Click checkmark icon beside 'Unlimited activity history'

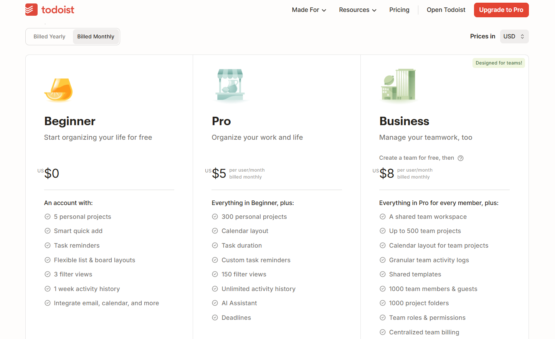coord(215,289)
